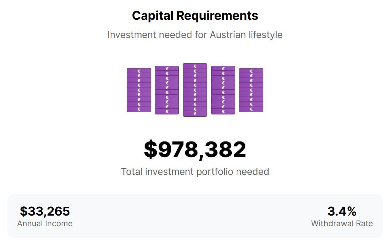Image resolution: width=390 pixels, height=246 pixels.
Task: Click the bottom bill of the center stack
Action: tap(195, 114)
